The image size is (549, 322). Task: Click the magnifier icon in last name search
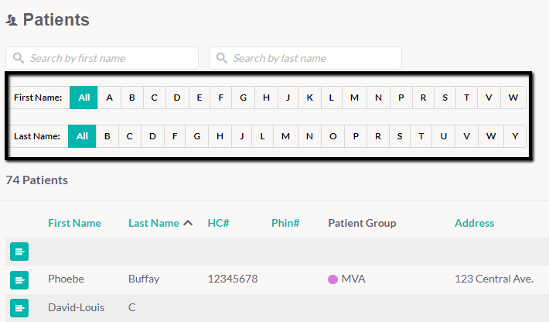tap(222, 58)
